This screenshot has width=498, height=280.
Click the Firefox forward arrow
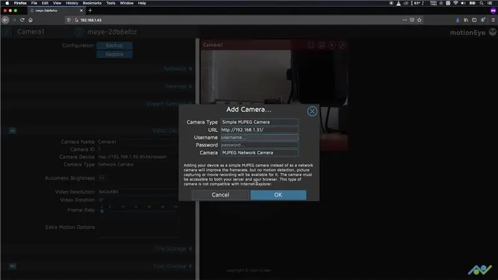[14, 20]
